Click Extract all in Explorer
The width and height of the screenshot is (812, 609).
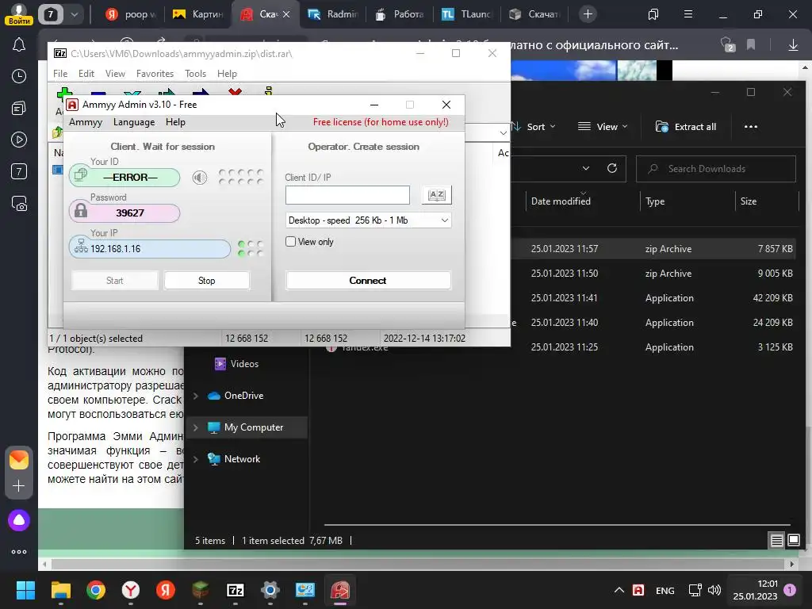coord(686,127)
